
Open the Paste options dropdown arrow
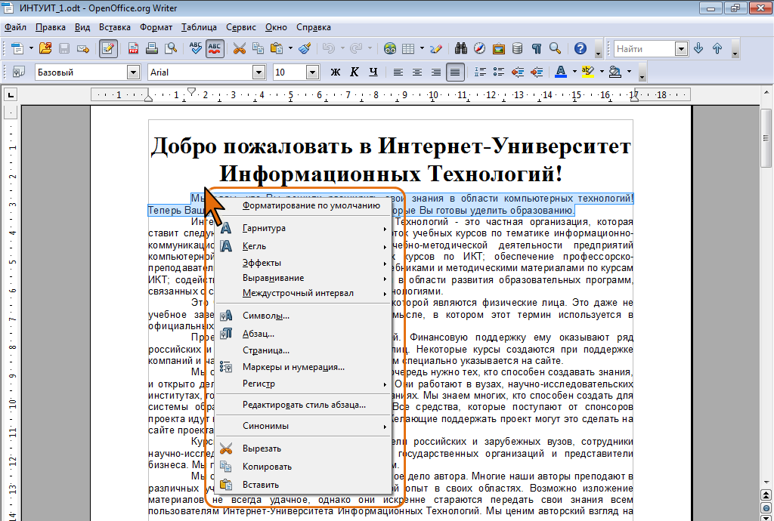coord(290,48)
